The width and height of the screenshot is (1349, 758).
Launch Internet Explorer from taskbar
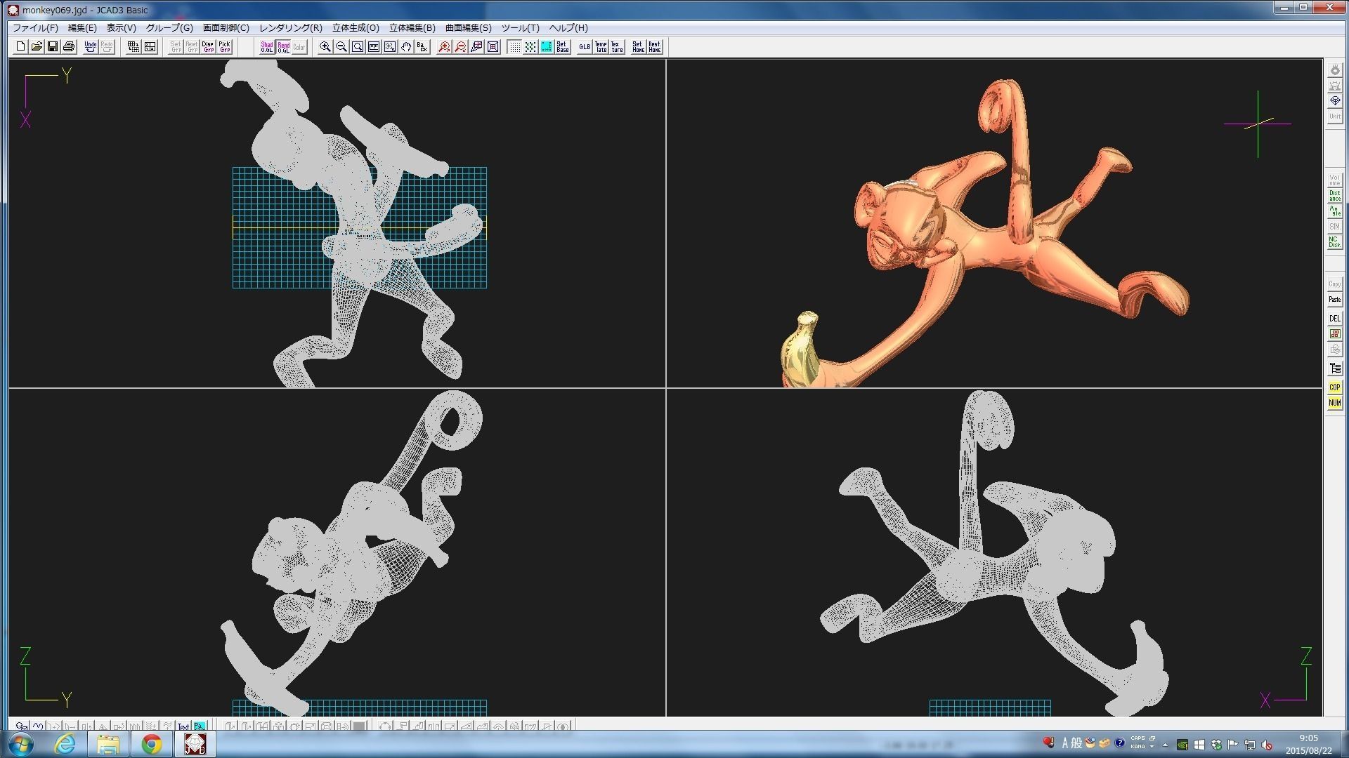click(x=65, y=744)
